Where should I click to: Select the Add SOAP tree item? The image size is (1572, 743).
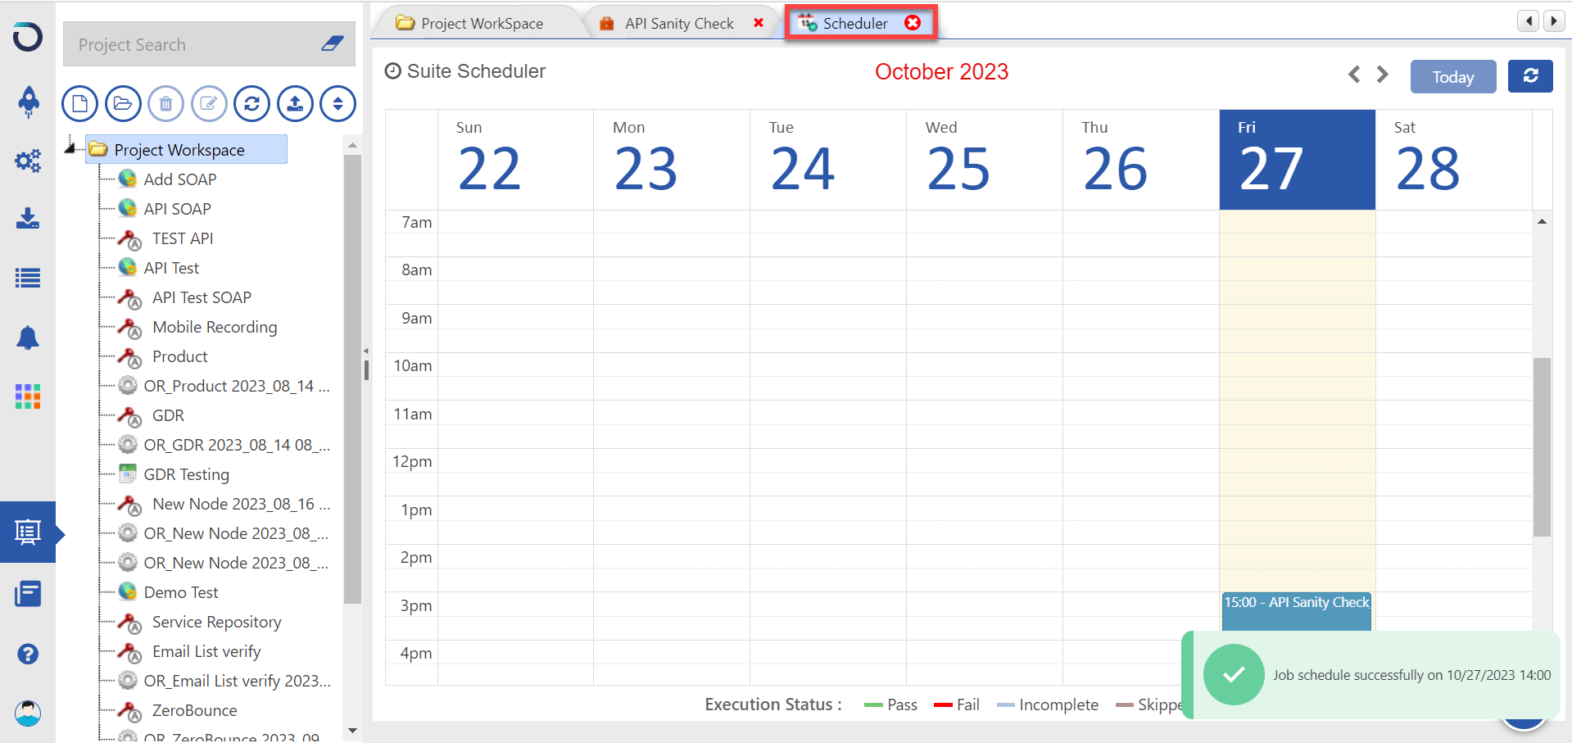click(180, 179)
